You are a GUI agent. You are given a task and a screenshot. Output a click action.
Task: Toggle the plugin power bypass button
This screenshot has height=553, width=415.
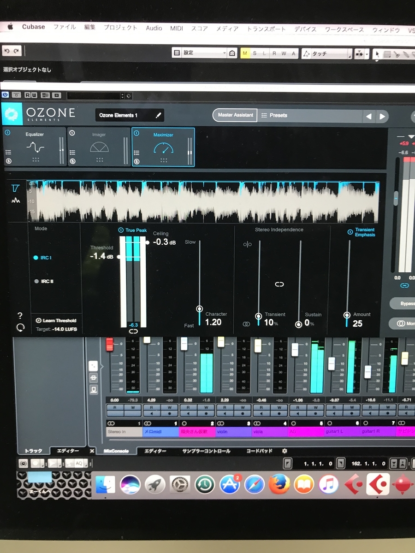click(6, 95)
